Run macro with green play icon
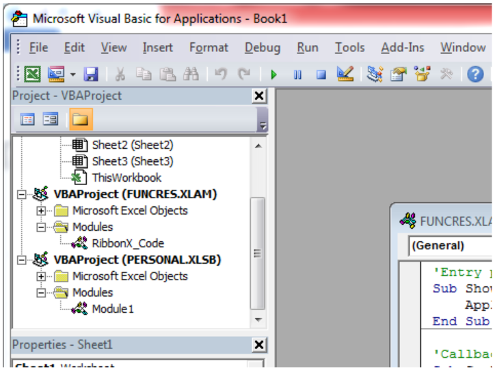The image size is (495, 371). 273,74
